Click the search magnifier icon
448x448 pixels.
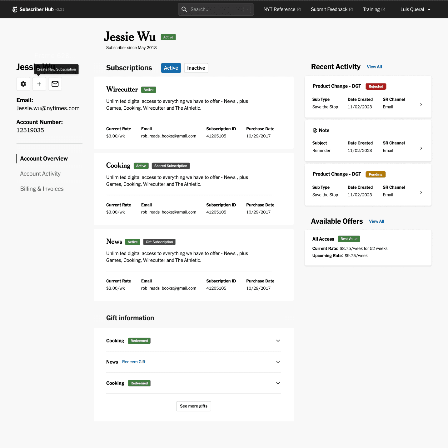184,9
